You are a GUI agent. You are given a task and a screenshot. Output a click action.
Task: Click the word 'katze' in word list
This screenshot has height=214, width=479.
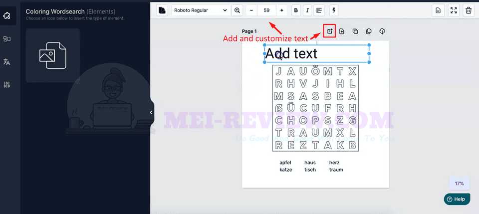click(x=285, y=170)
